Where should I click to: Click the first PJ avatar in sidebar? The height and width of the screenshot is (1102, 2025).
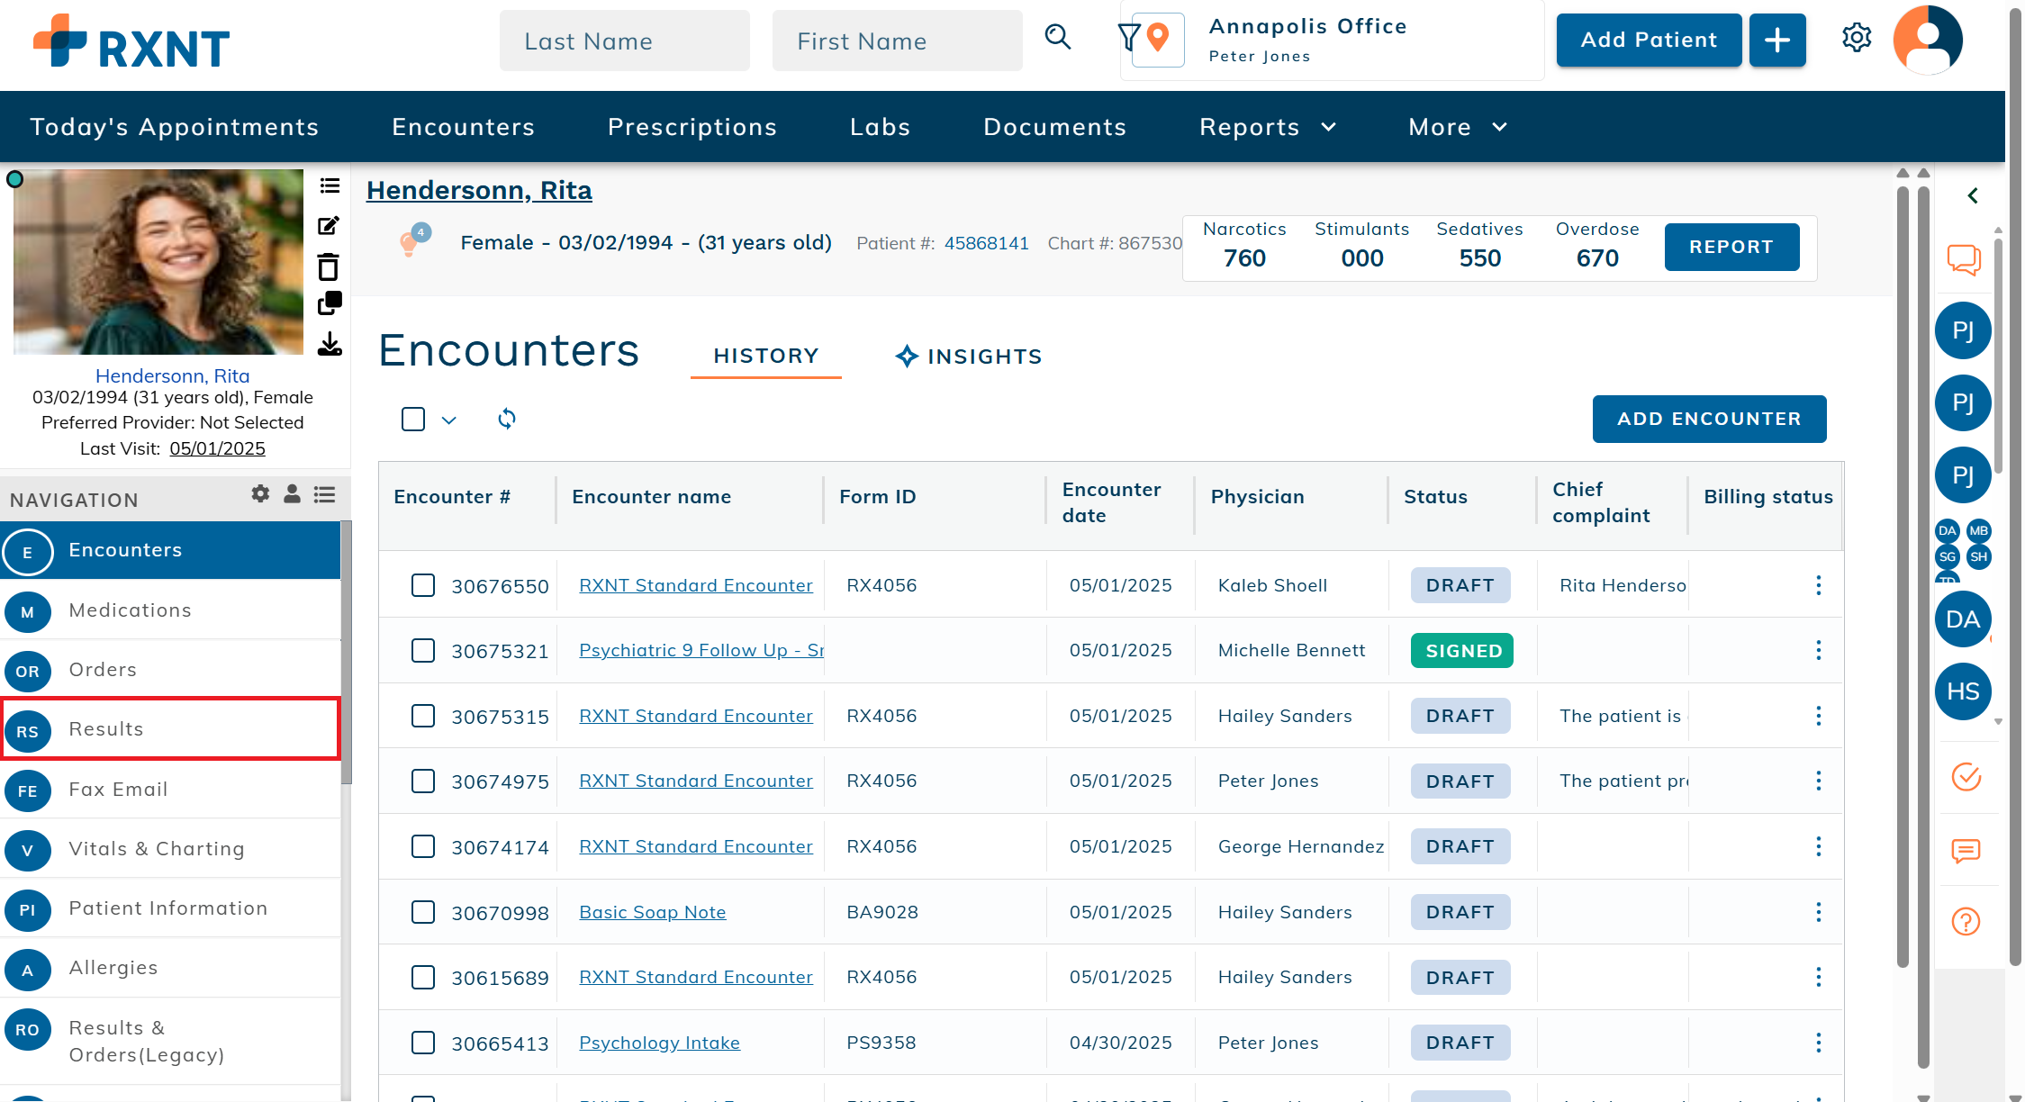point(1963,330)
